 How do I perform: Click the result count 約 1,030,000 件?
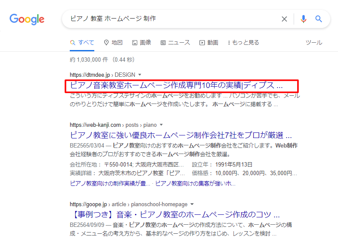click(89, 60)
